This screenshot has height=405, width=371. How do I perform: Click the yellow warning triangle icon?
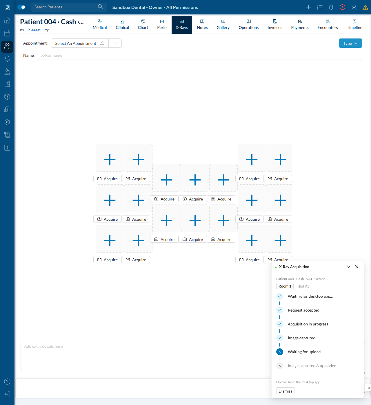(365, 7)
